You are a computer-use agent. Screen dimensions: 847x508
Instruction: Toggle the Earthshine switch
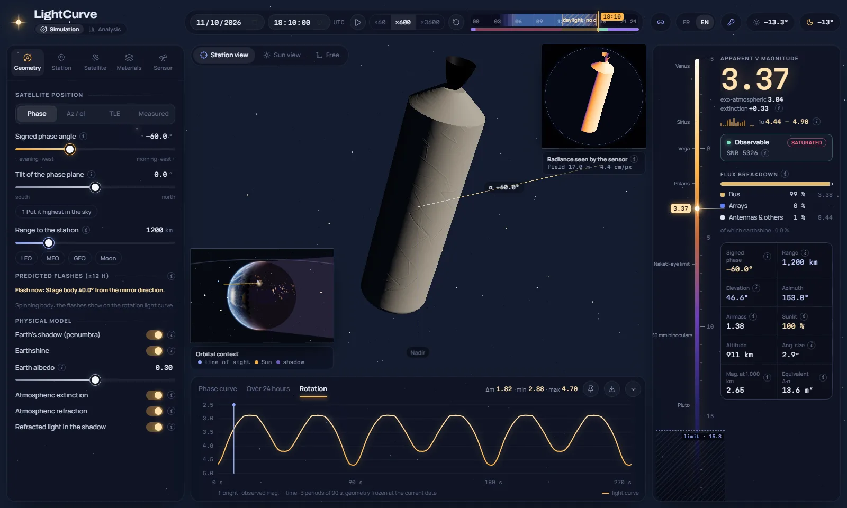point(155,351)
